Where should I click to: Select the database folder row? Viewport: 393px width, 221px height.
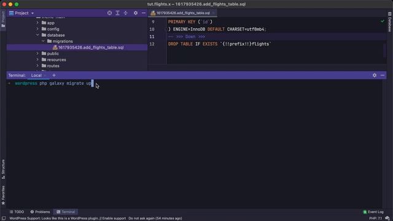click(x=77, y=35)
